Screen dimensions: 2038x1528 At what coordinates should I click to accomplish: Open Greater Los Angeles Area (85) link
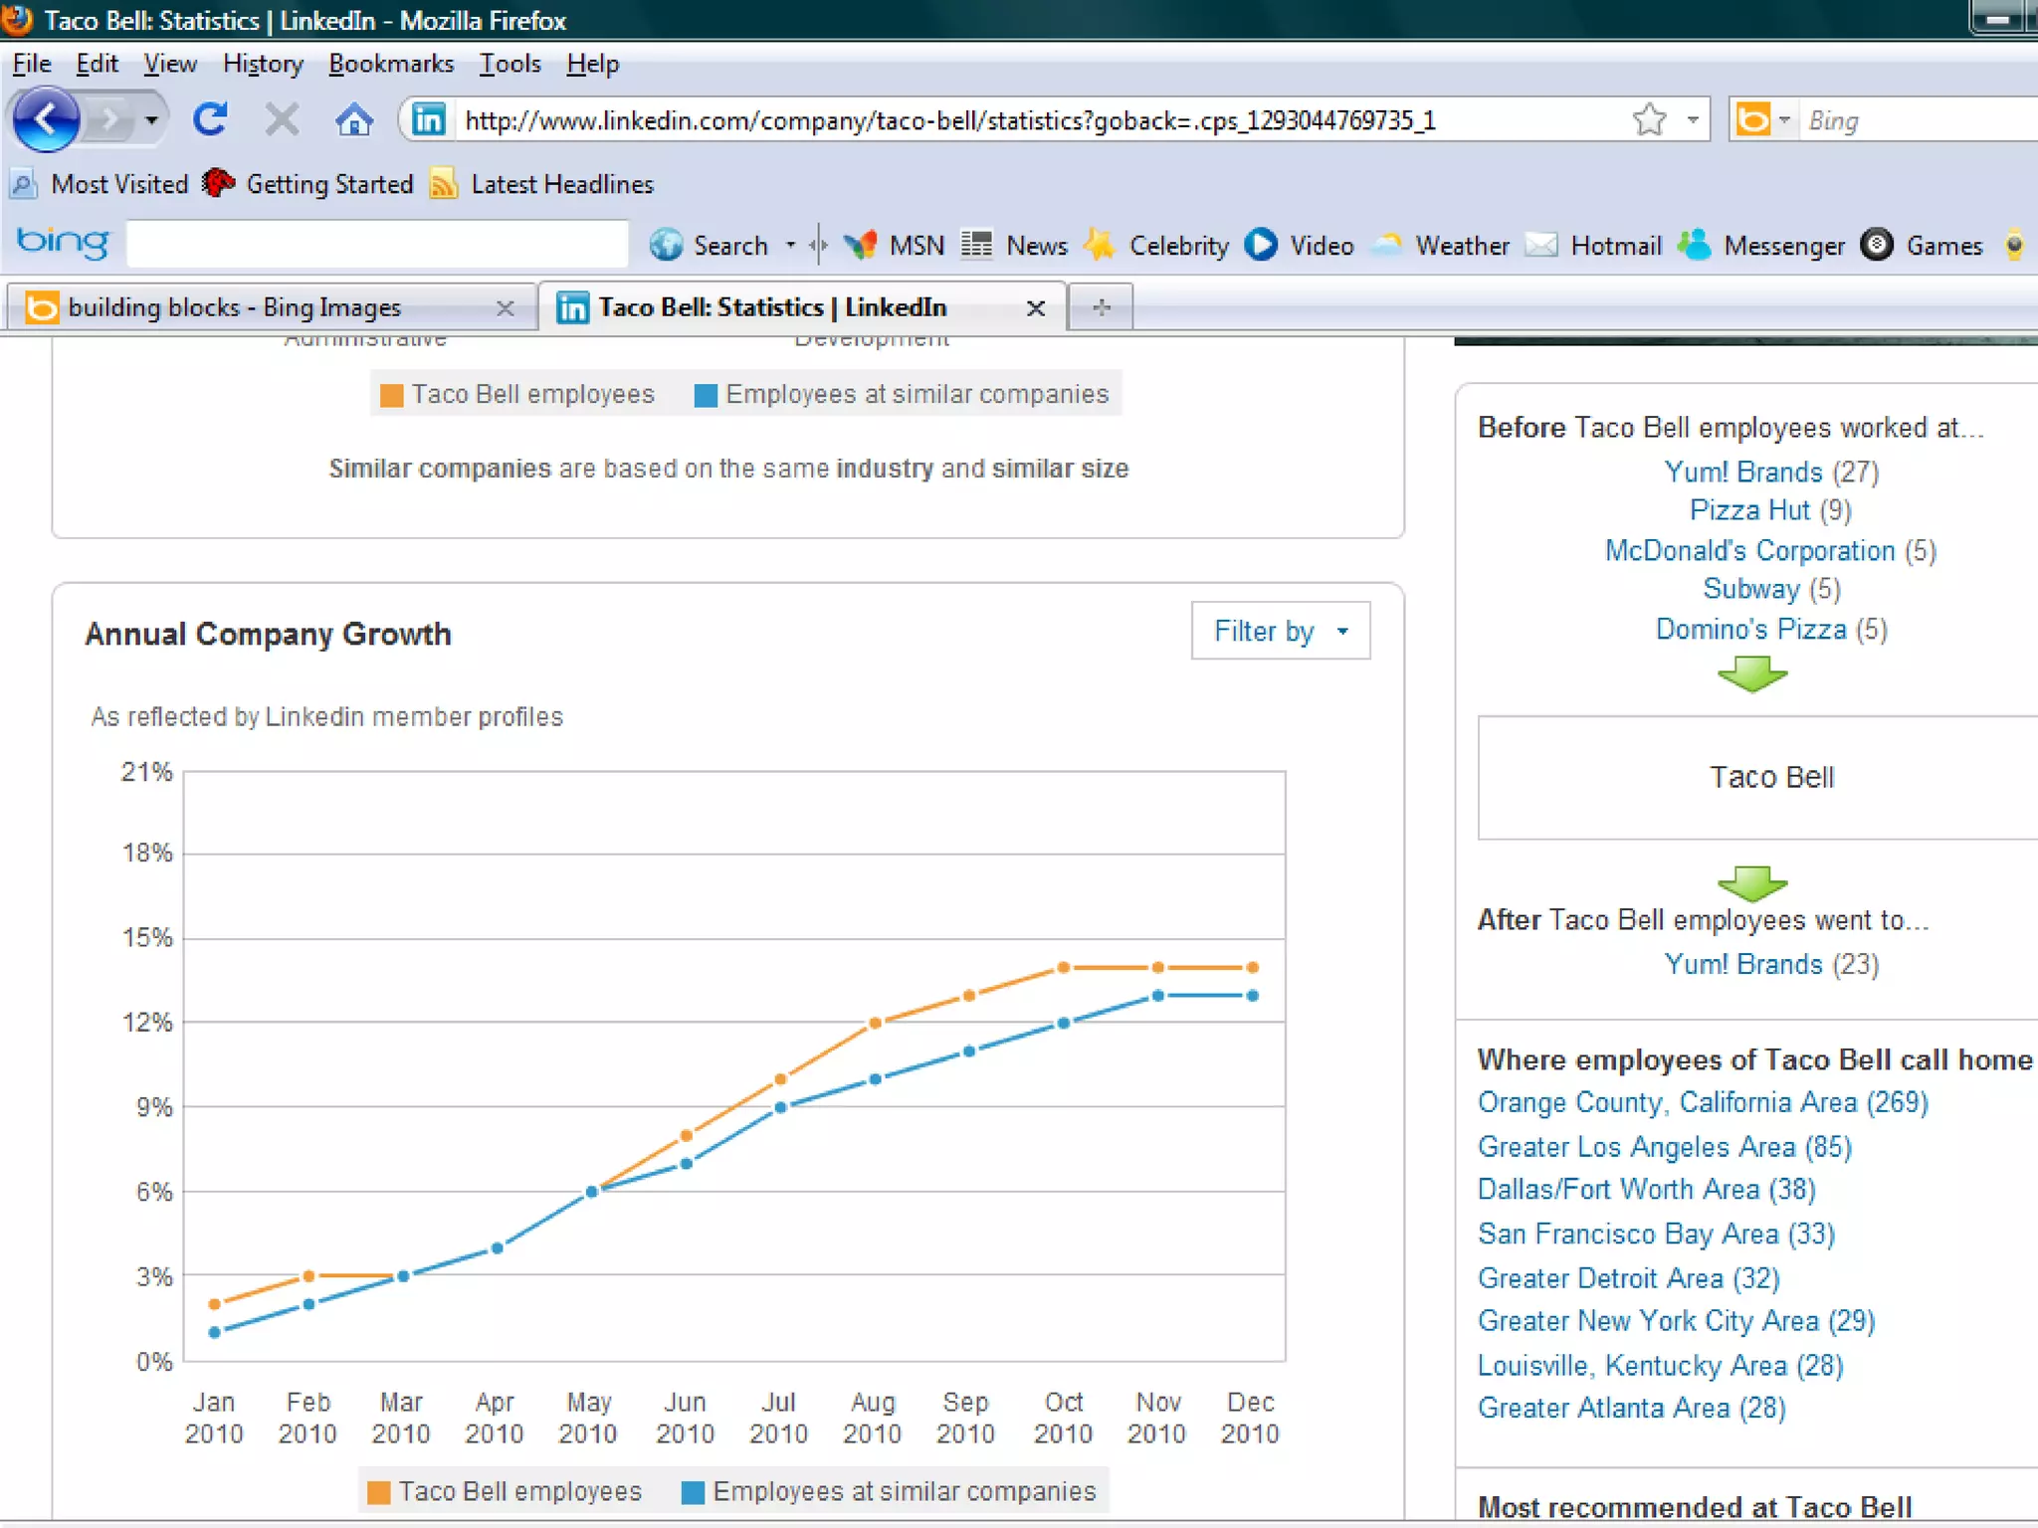point(1665,1147)
